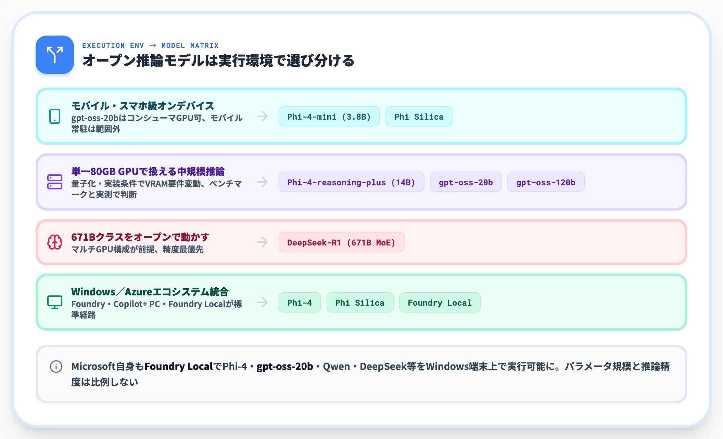Click the main title オープン推論モデルは実行環境で選び分ける
The width and height of the screenshot is (723, 439).
click(218, 61)
